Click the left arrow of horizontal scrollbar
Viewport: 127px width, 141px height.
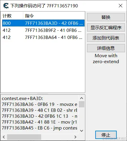pyautogui.click(x=4, y=137)
